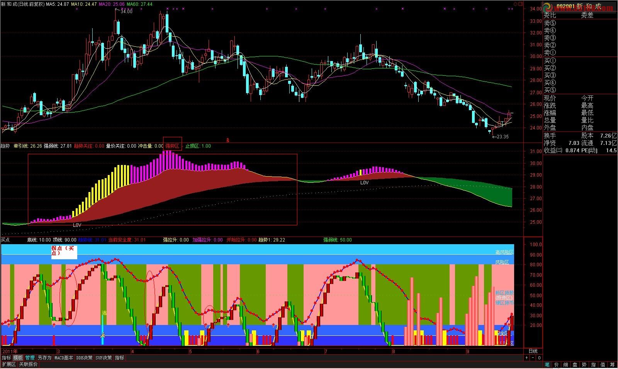
Task: Switch to the 筹 tab
Action: (612, 364)
